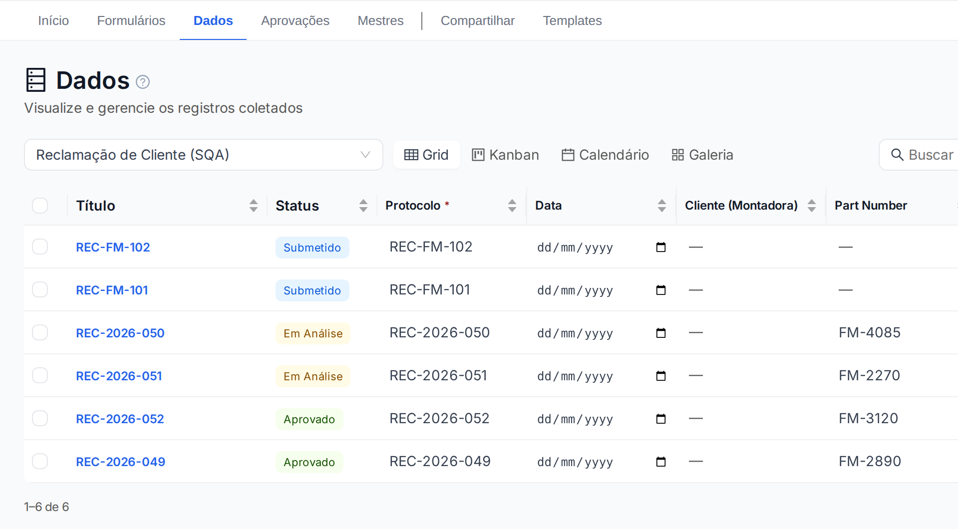
Task: Click the Part Number column header
Action: 871,206
